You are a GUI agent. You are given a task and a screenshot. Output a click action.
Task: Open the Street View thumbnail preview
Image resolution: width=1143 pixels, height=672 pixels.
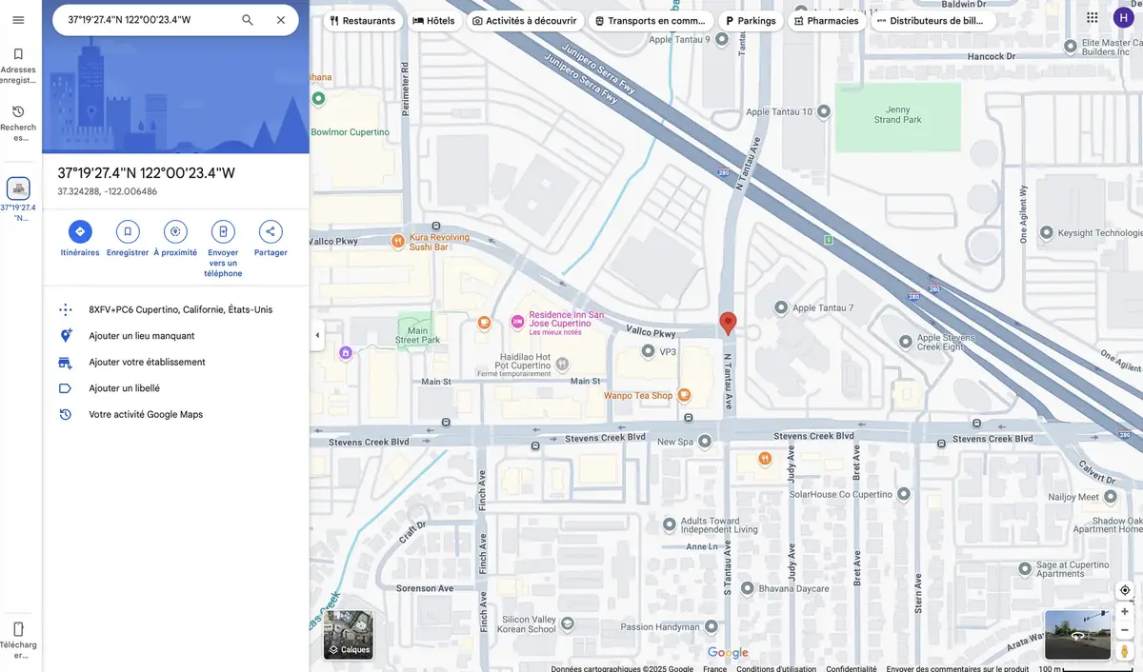(x=1077, y=635)
